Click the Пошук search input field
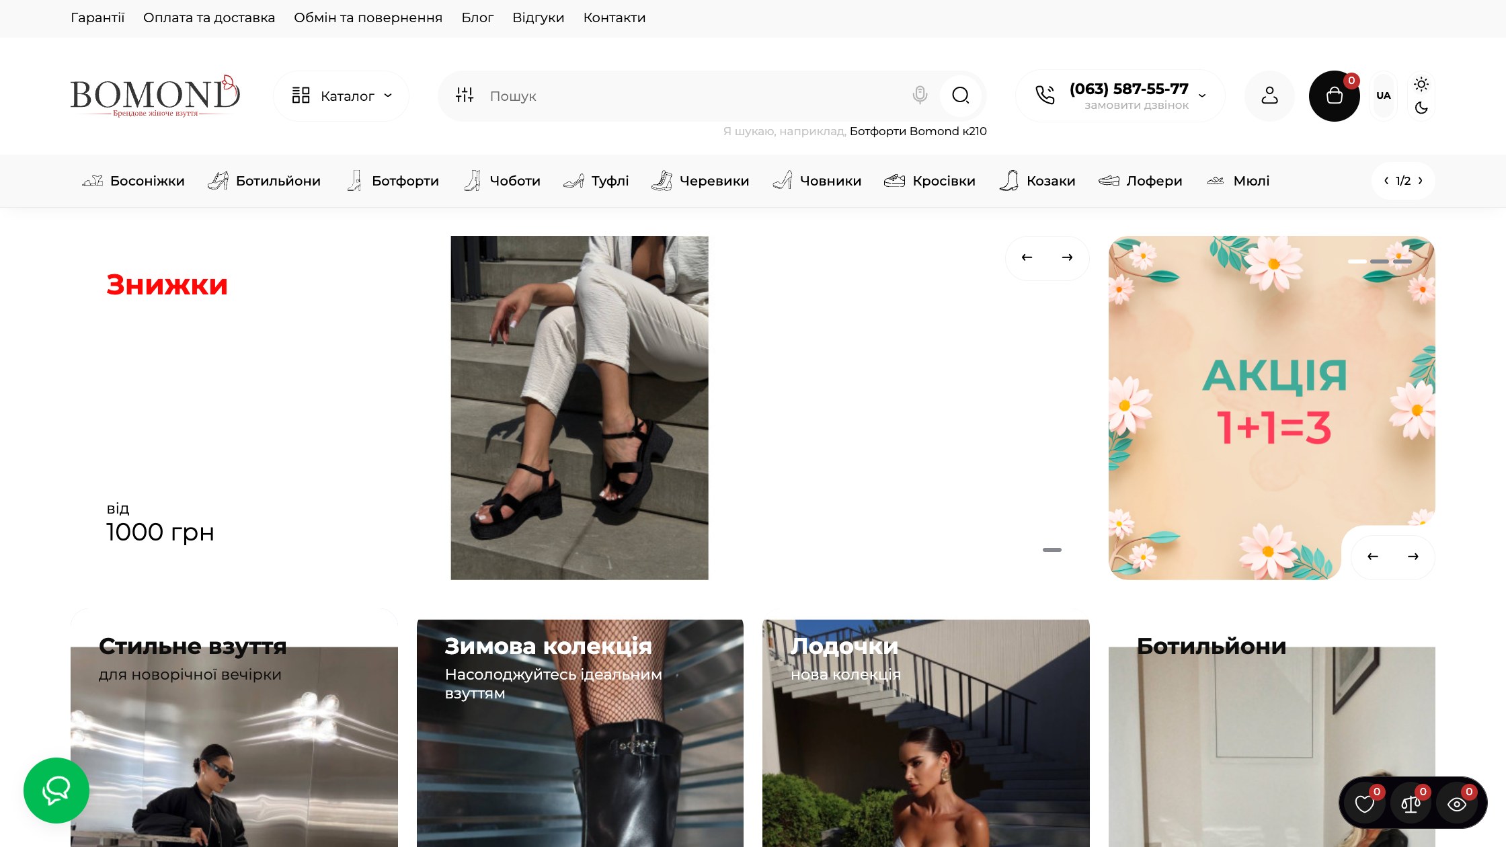 tap(692, 96)
